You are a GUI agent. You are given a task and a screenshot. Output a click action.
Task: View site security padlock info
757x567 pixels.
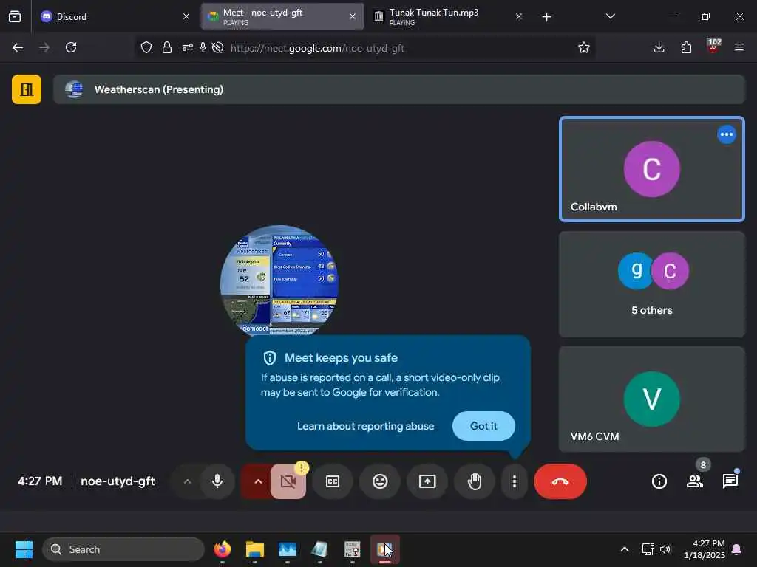point(167,47)
